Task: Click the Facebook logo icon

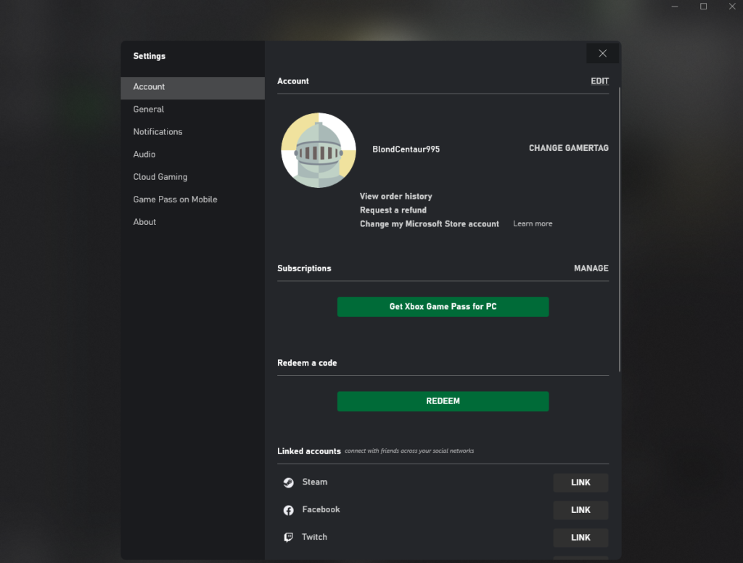Action: [288, 510]
